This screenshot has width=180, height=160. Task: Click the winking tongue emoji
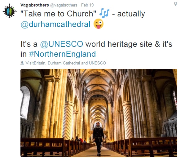(x=99, y=24)
